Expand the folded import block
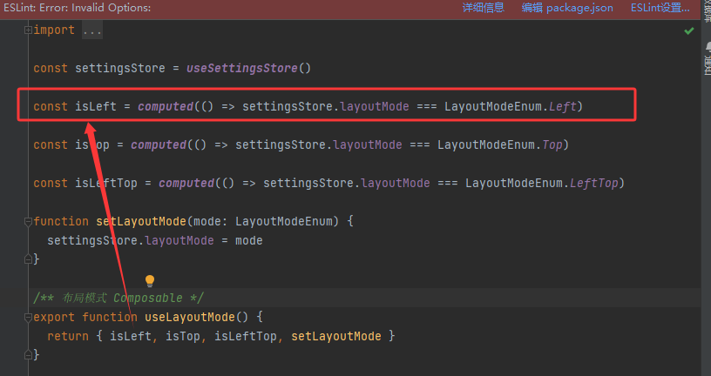This screenshot has width=711, height=376. point(28,30)
